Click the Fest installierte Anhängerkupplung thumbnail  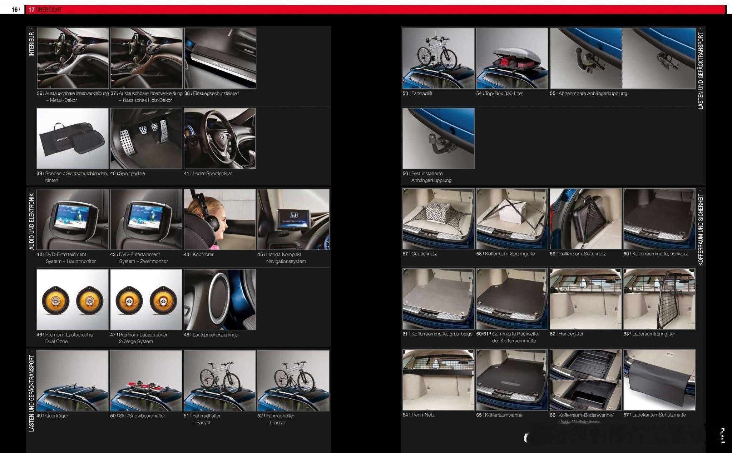click(438, 139)
